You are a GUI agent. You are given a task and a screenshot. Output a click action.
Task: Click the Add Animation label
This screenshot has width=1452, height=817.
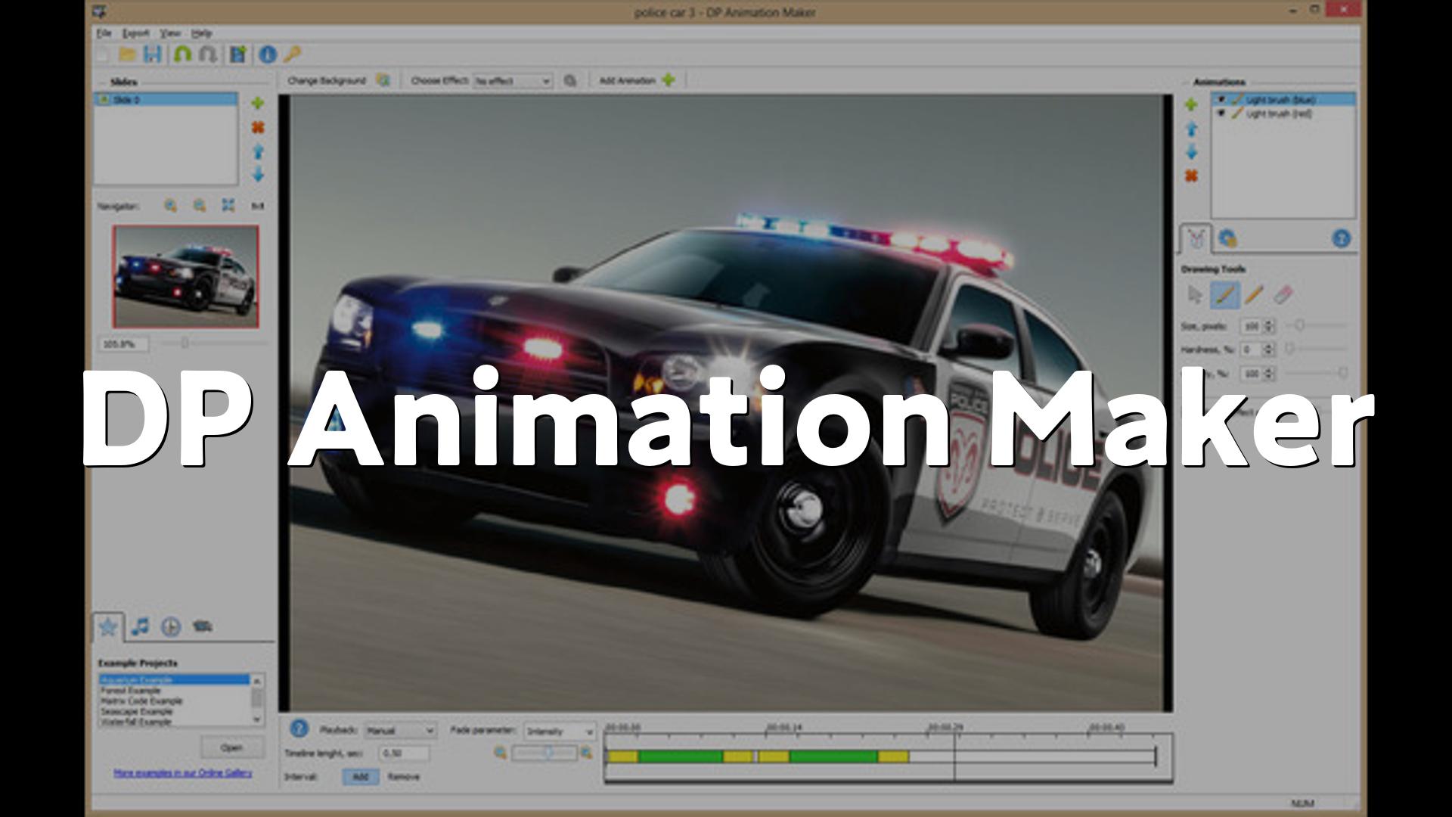point(627,80)
